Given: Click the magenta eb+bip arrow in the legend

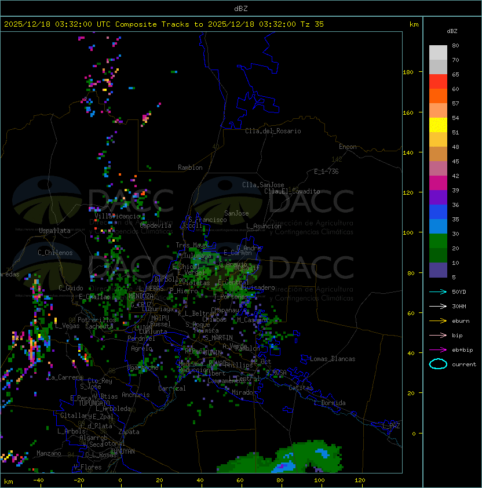Looking at the screenshot, I should point(438,350).
